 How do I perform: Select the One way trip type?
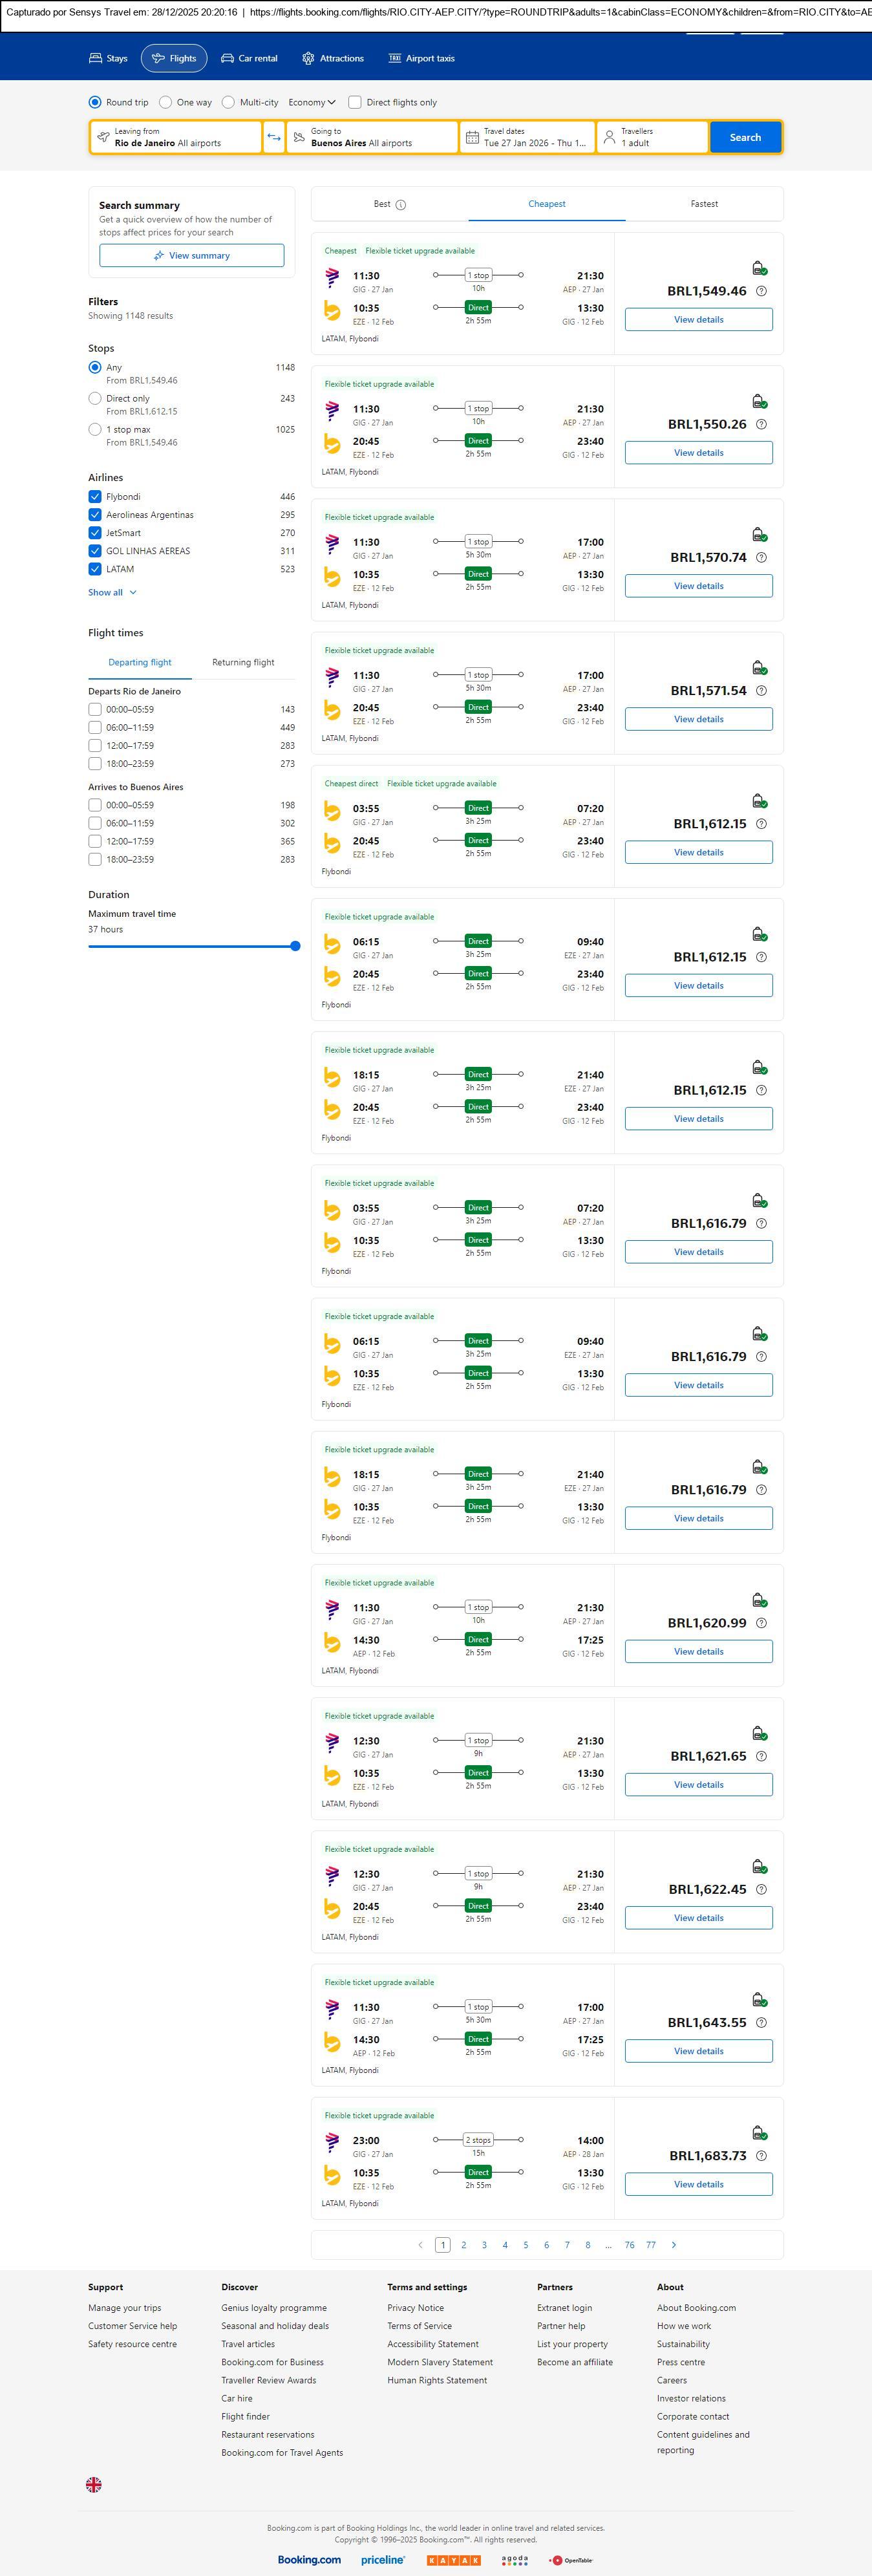(x=166, y=102)
